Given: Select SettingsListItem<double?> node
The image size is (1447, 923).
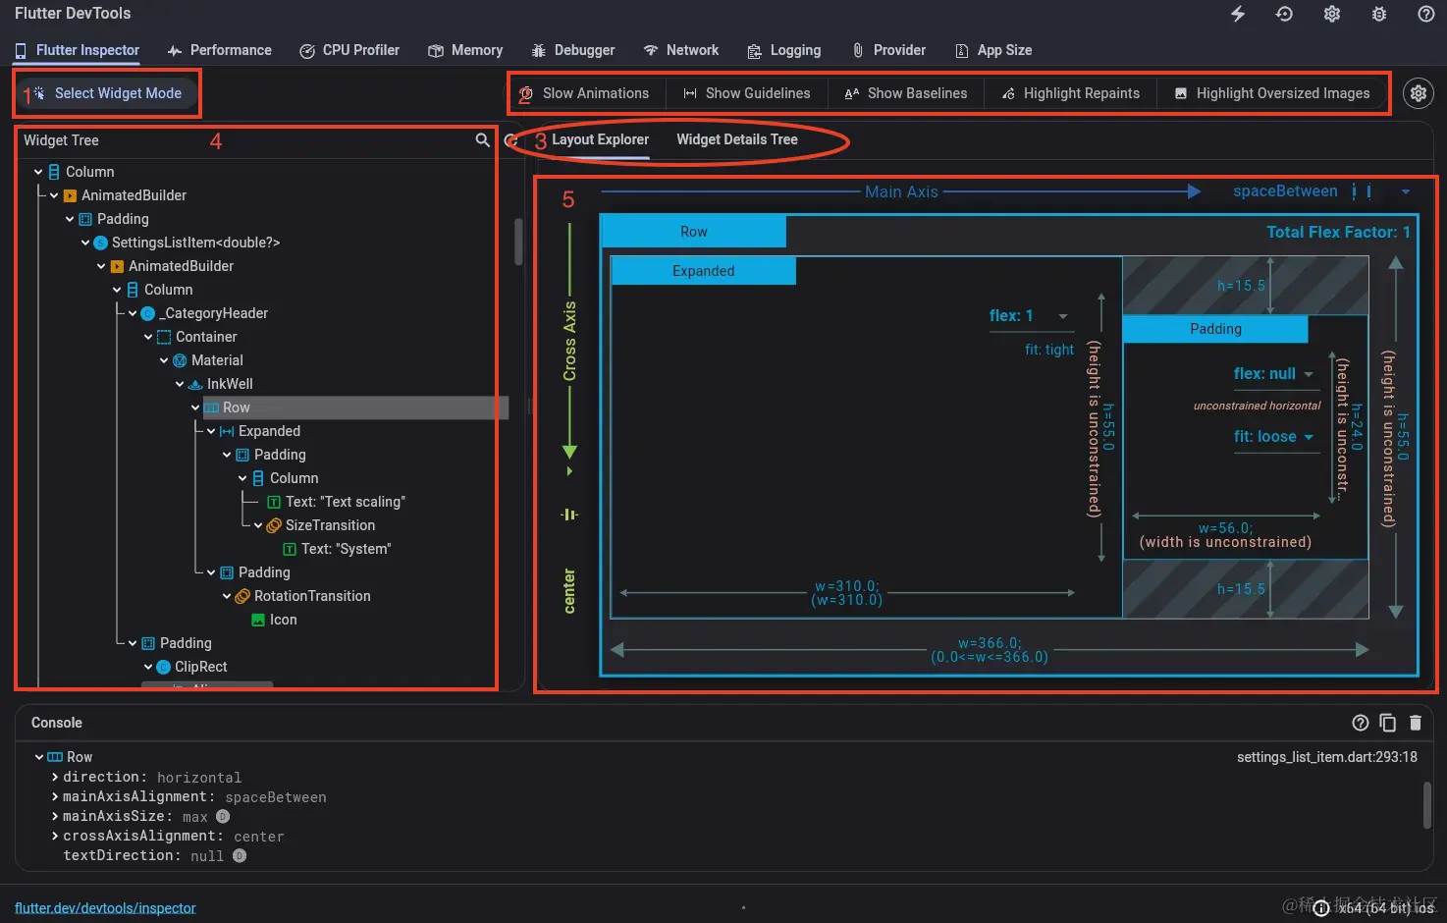Looking at the screenshot, I should pos(187,243).
